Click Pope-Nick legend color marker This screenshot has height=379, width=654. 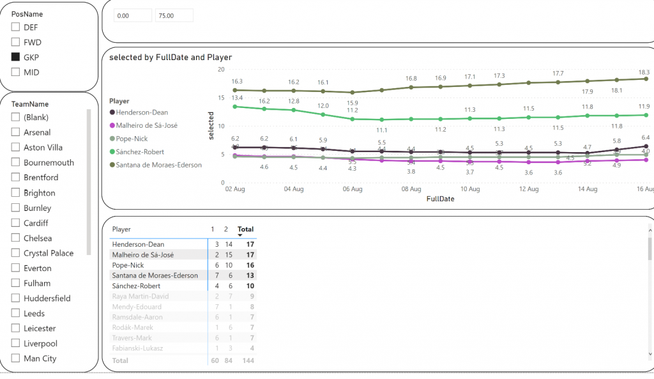coord(112,139)
